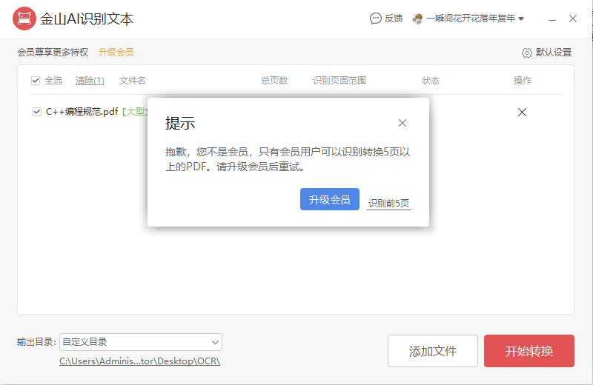Screen dimensions: 593x385
Task: Click the red 开始转换 button
Action: coord(529,351)
